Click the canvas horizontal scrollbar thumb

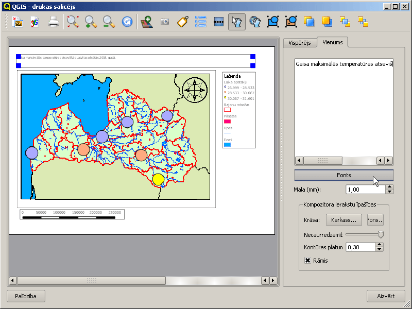92,281
